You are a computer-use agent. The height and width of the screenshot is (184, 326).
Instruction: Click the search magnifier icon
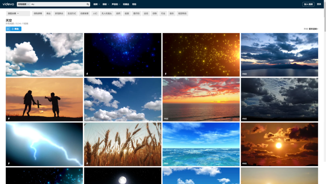coord(88,4)
